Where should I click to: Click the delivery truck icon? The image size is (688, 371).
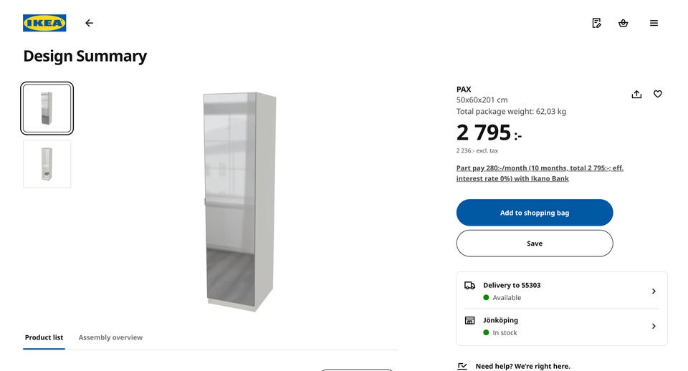[x=469, y=285]
